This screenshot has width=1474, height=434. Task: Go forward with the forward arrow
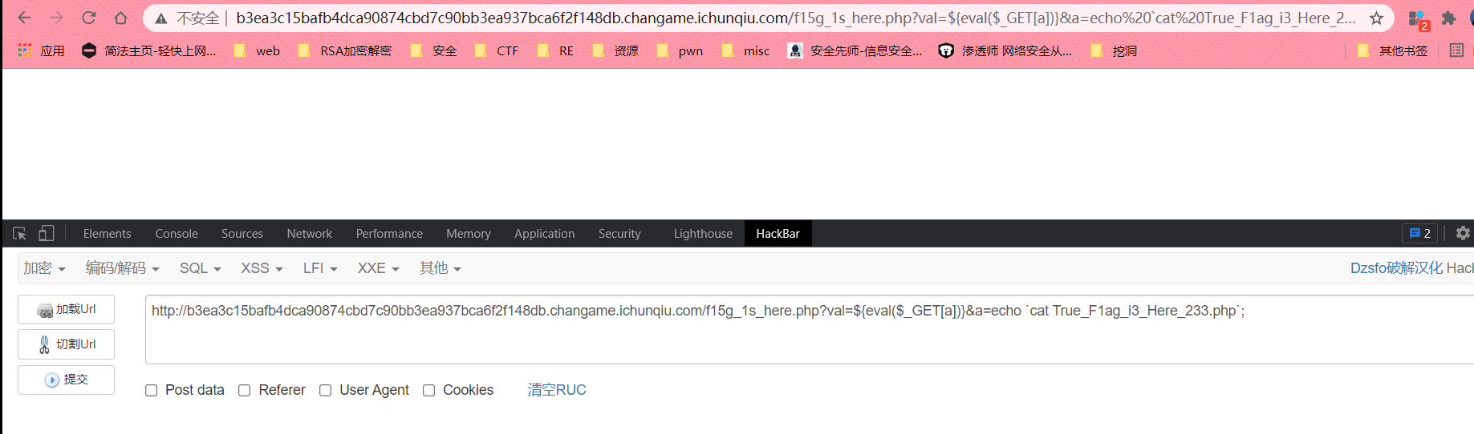click(x=56, y=18)
